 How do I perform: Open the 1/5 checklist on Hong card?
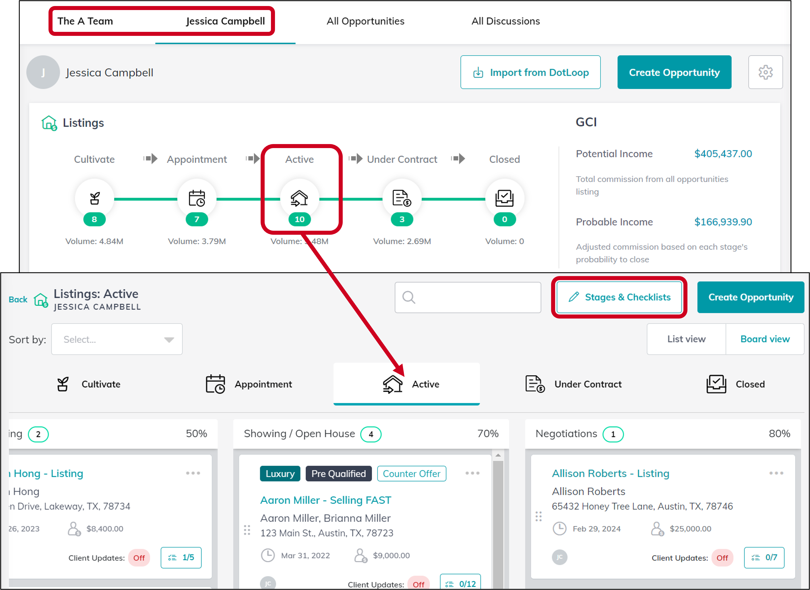(x=181, y=558)
